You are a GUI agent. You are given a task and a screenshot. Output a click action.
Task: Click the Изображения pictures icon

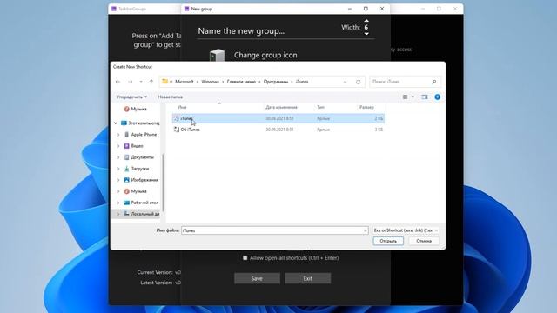(x=126, y=180)
